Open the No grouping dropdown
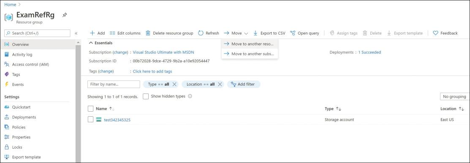 pos(455,96)
